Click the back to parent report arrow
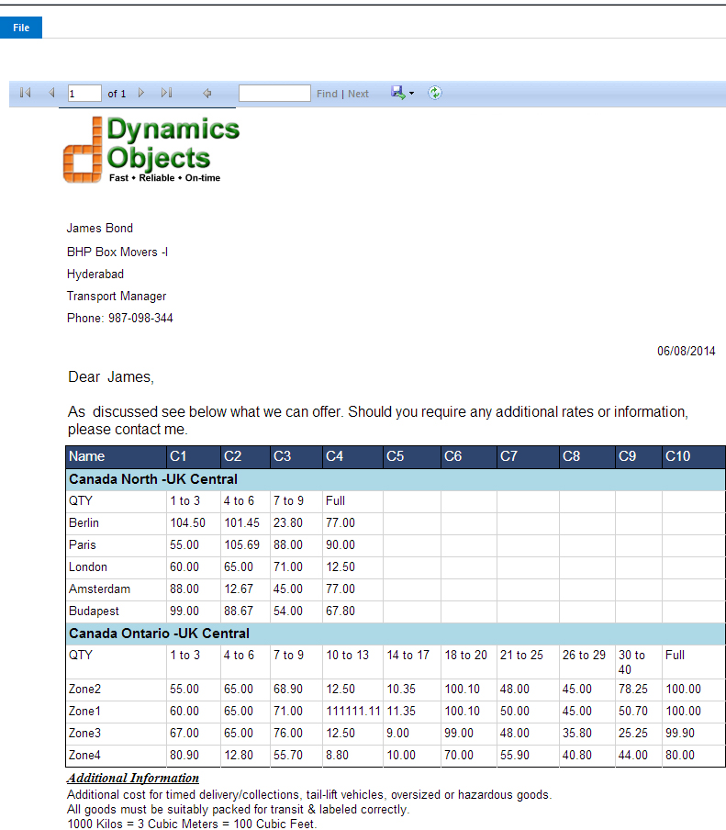Viewport: 726px width, 830px height. click(x=207, y=93)
